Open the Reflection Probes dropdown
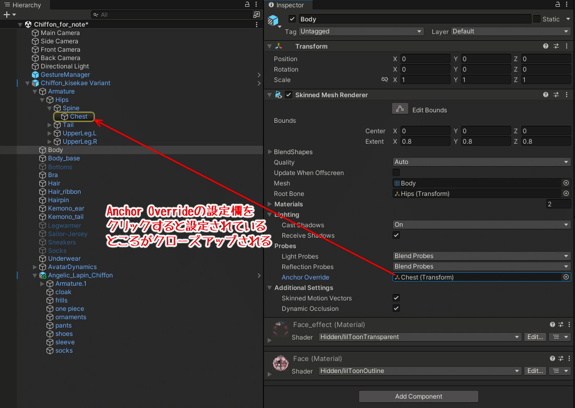This screenshot has height=408, width=575. [482, 266]
